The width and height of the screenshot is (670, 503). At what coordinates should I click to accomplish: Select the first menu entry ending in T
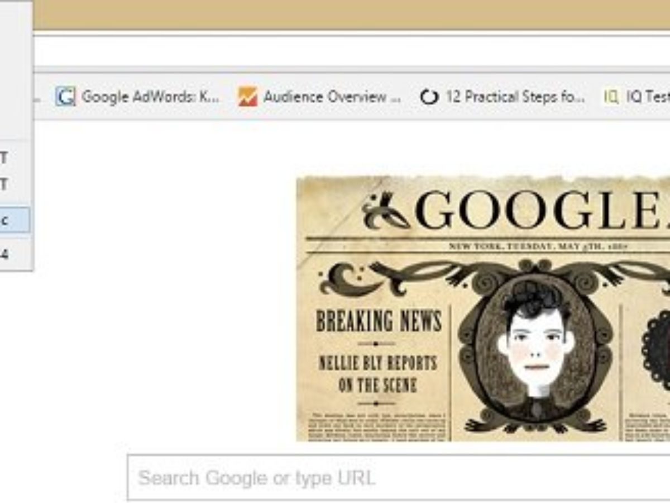[x=15, y=159]
